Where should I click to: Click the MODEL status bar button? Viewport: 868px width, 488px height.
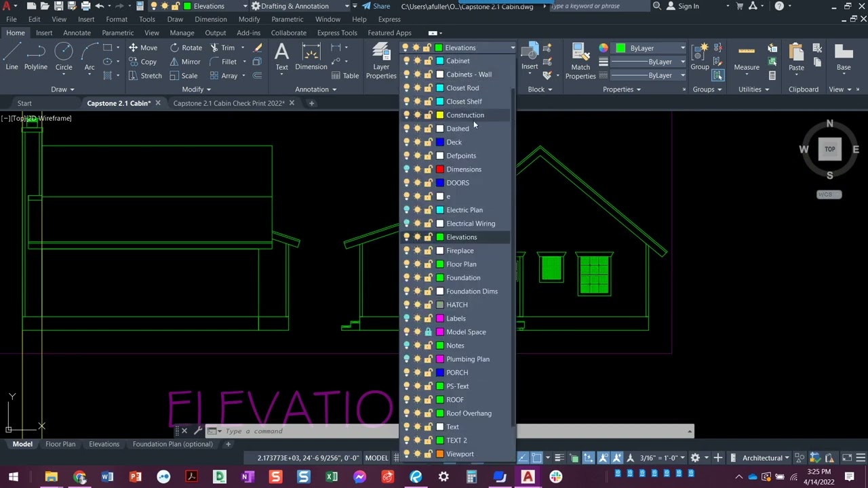[x=376, y=458]
